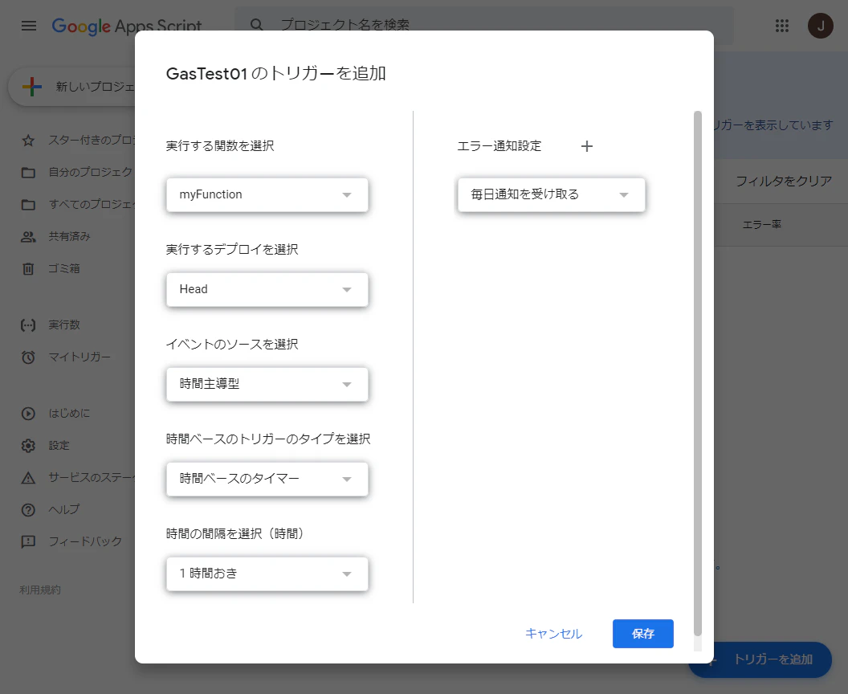Click フィルタをクリア link in background
Viewport: 848px width, 694px height.
click(x=784, y=181)
